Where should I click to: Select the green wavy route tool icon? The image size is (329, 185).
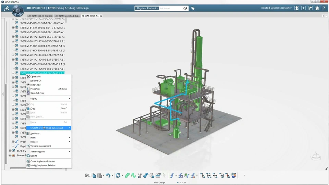pos(133,175)
